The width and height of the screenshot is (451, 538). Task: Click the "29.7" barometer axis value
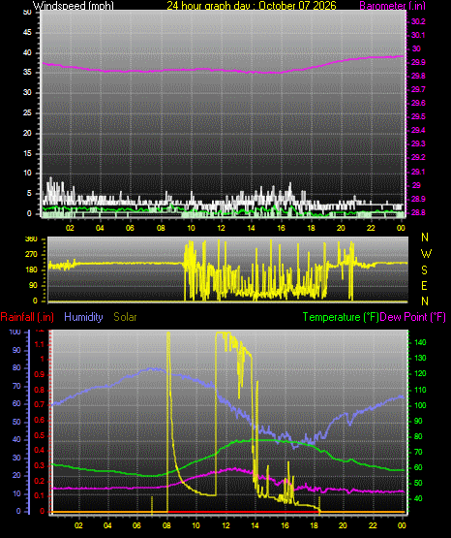[x=418, y=89]
